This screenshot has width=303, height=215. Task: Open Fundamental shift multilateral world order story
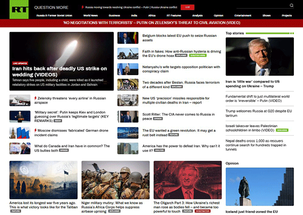(x=258, y=98)
